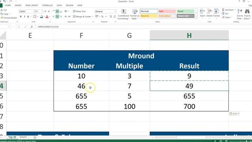This screenshot has width=252, height=142.
Task: Click Decrease Indent icon
Action: (66, 17)
